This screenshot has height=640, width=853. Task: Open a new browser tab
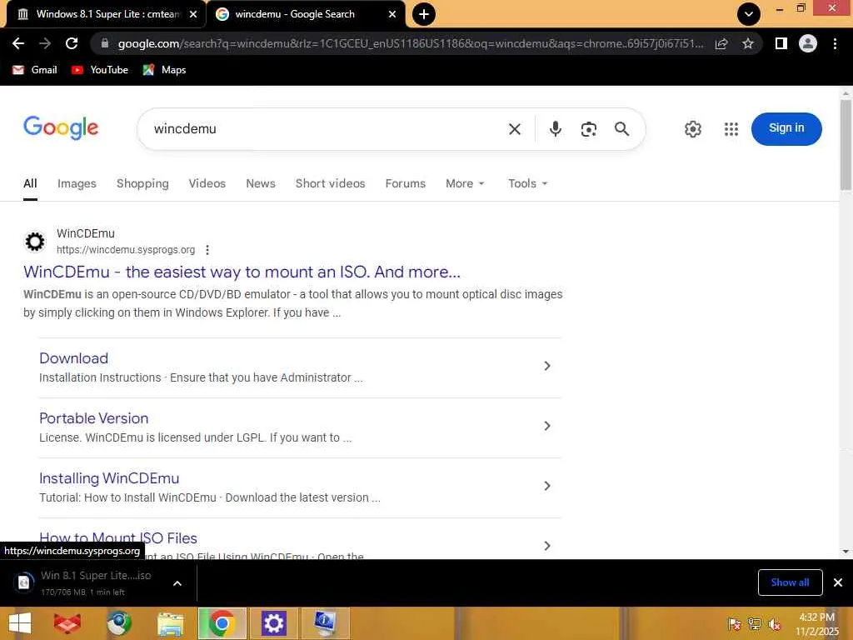(x=424, y=14)
